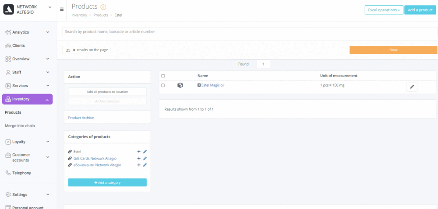Edit Estel Magic oil with pencil icon
This screenshot has width=438, height=209.
pos(412,87)
